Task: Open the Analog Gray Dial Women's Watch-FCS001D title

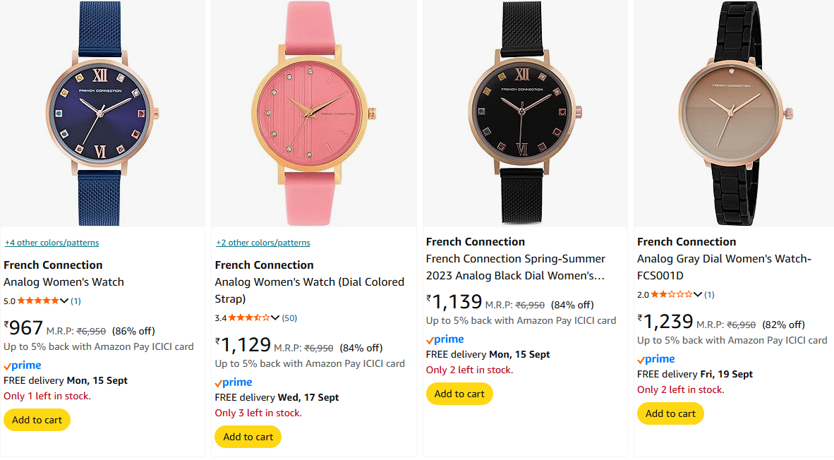Action: coord(724,267)
